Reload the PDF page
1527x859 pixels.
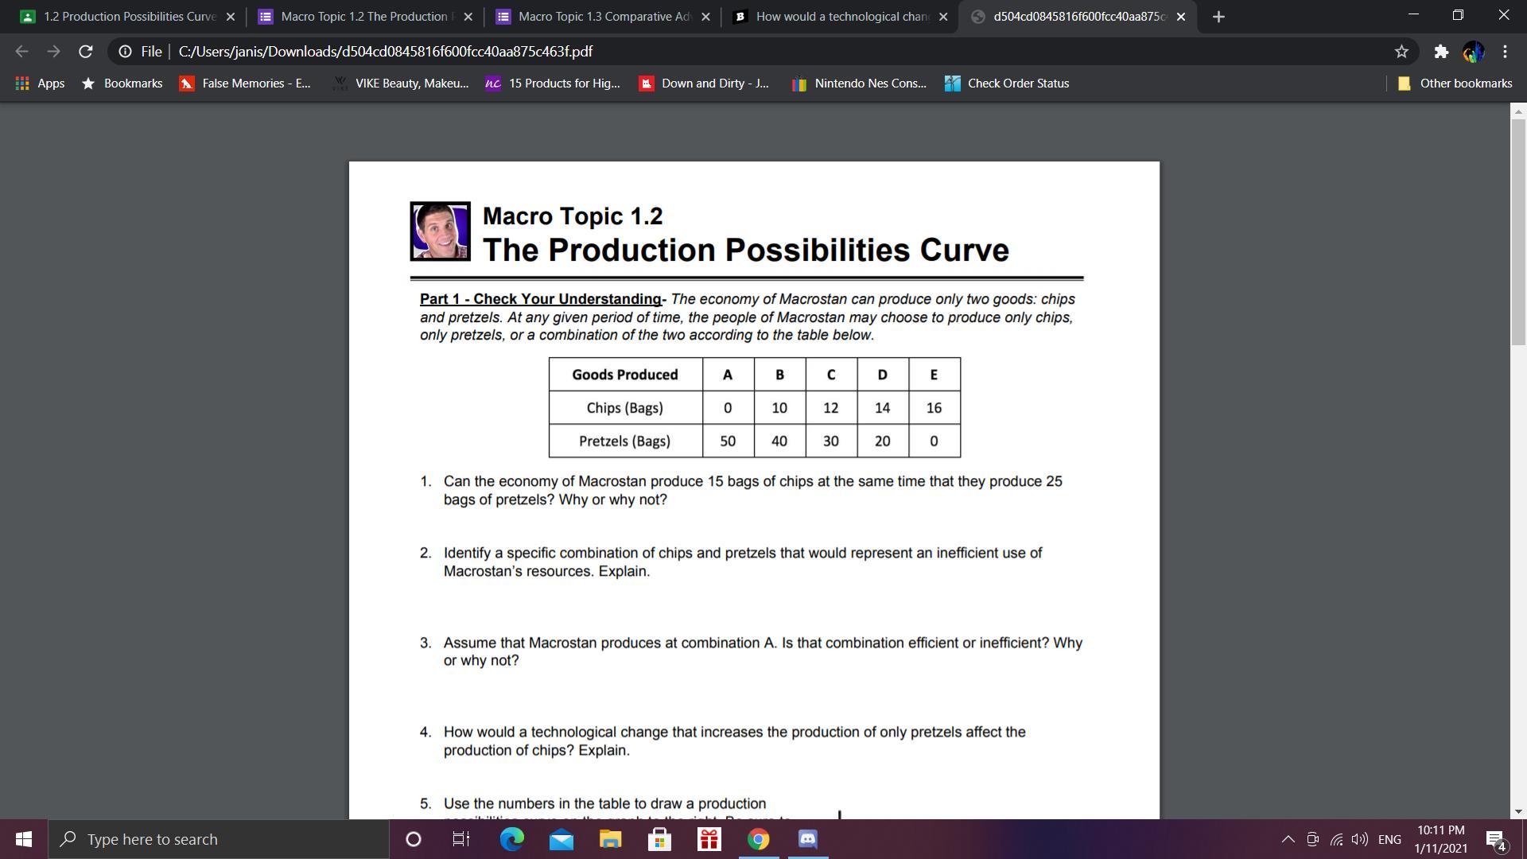[85, 52]
